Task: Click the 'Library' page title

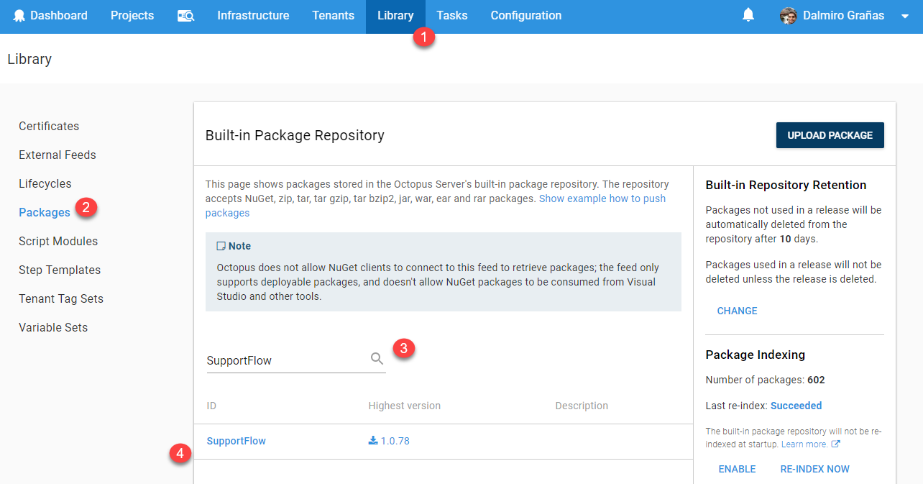Action: tap(29, 59)
